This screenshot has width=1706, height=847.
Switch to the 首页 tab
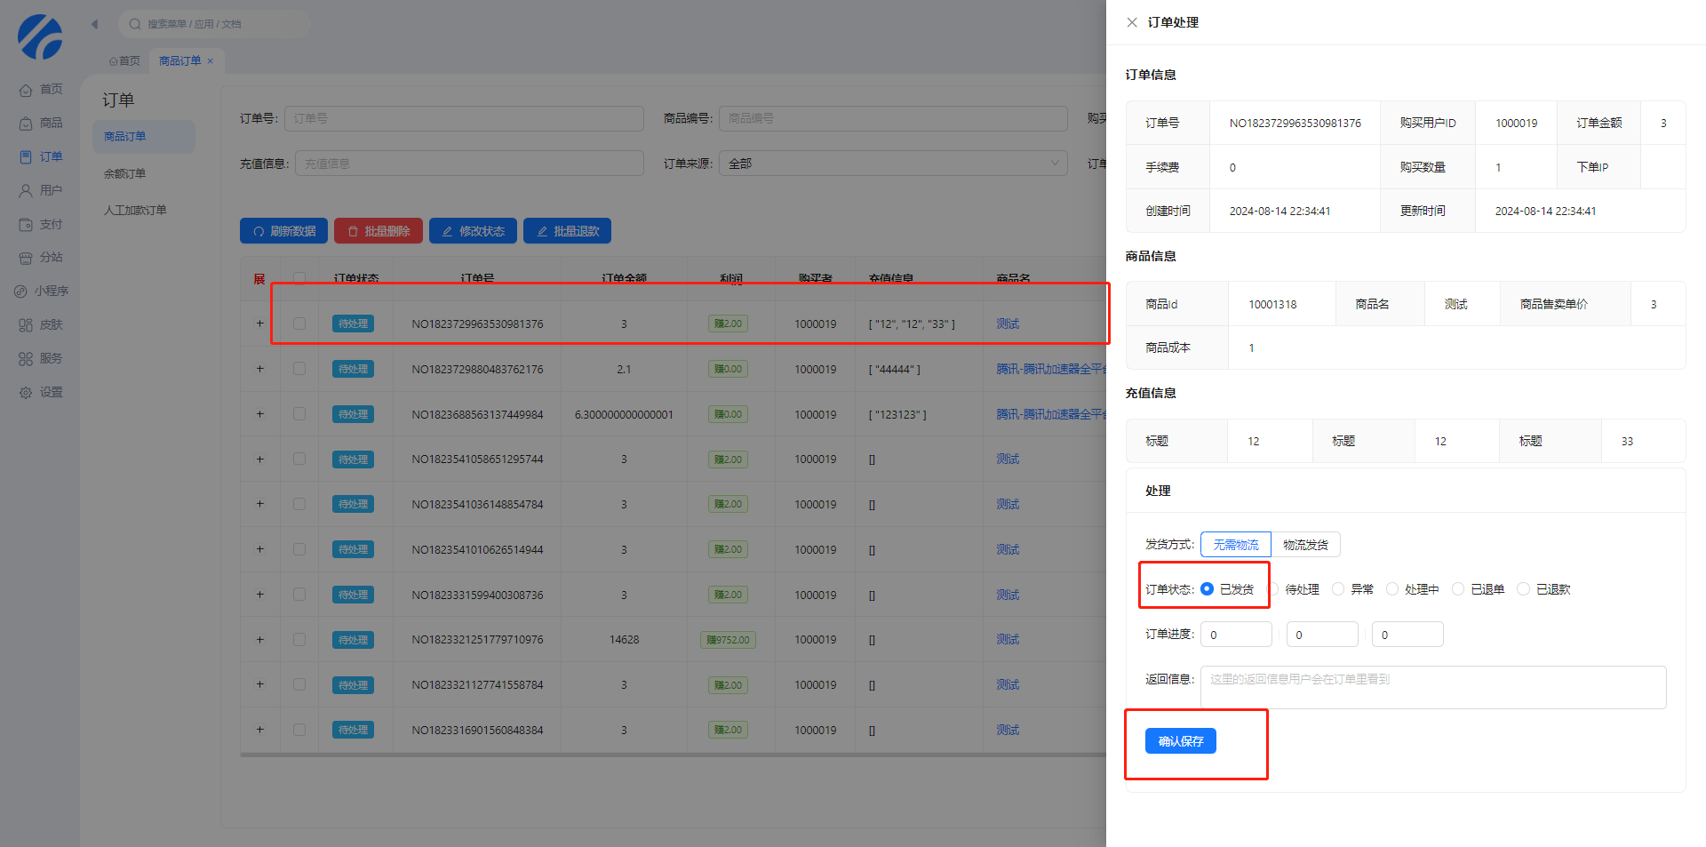point(125,61)
